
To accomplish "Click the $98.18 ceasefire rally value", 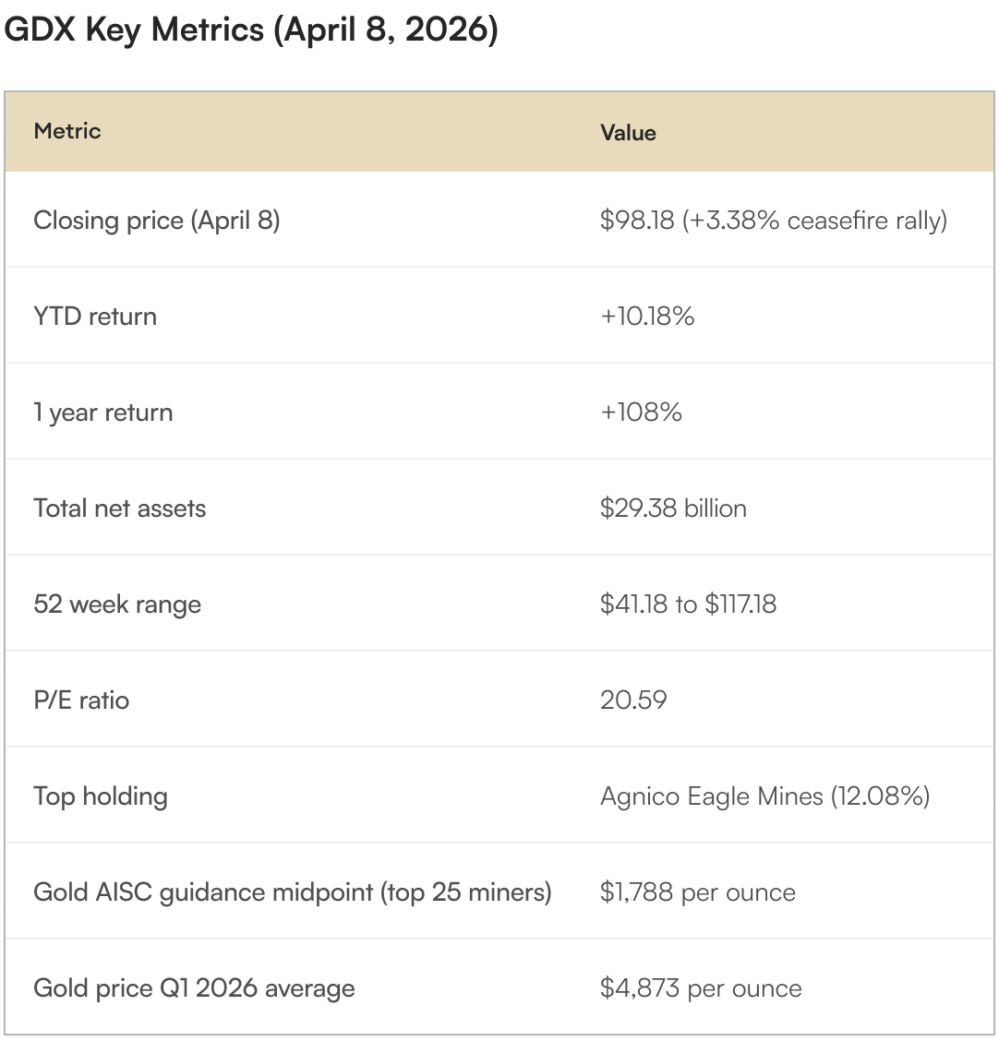I will [773, 221].
